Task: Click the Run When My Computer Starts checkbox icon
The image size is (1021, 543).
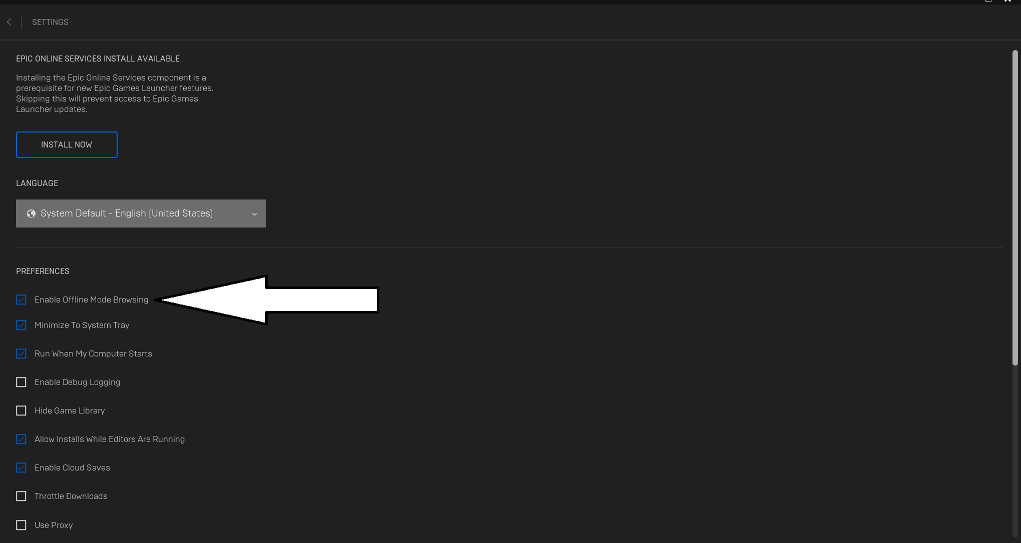Action: [x=21, y=353]
